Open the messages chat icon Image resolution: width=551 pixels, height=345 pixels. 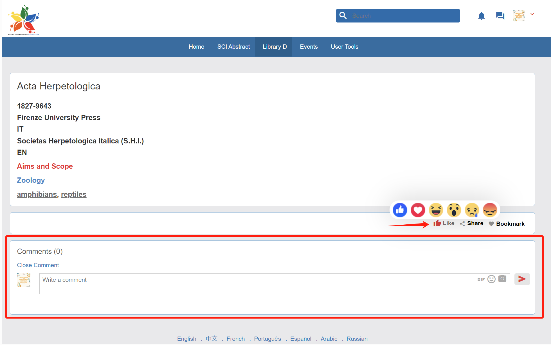coord(500,16)
